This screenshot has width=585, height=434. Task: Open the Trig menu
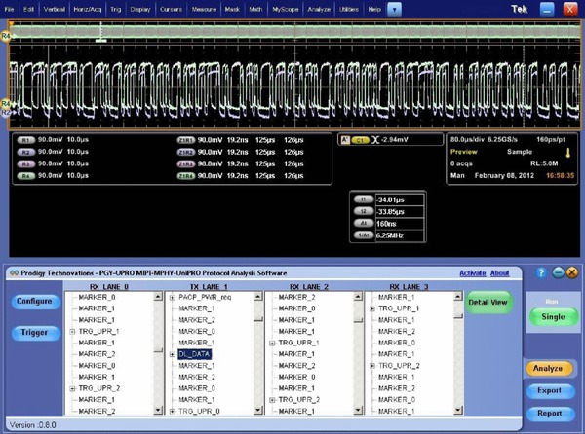pos(116,10)
